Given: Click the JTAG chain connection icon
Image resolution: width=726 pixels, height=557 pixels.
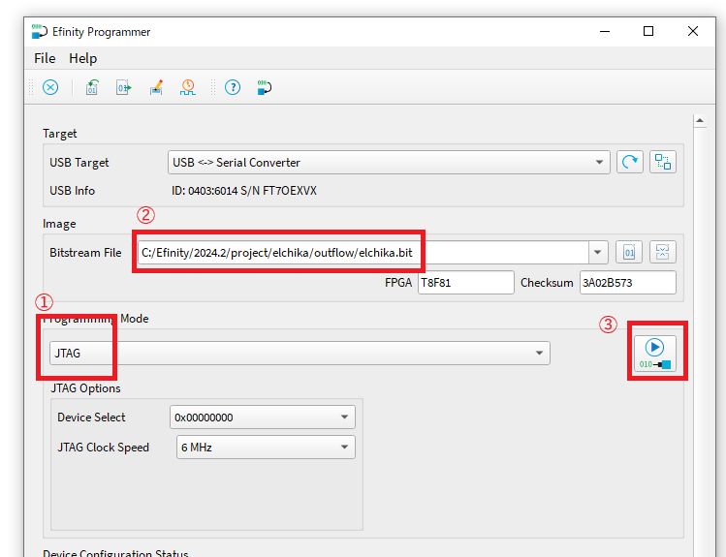Looking at the screenshot, I should pyautogui.click(x=663, y=162).
